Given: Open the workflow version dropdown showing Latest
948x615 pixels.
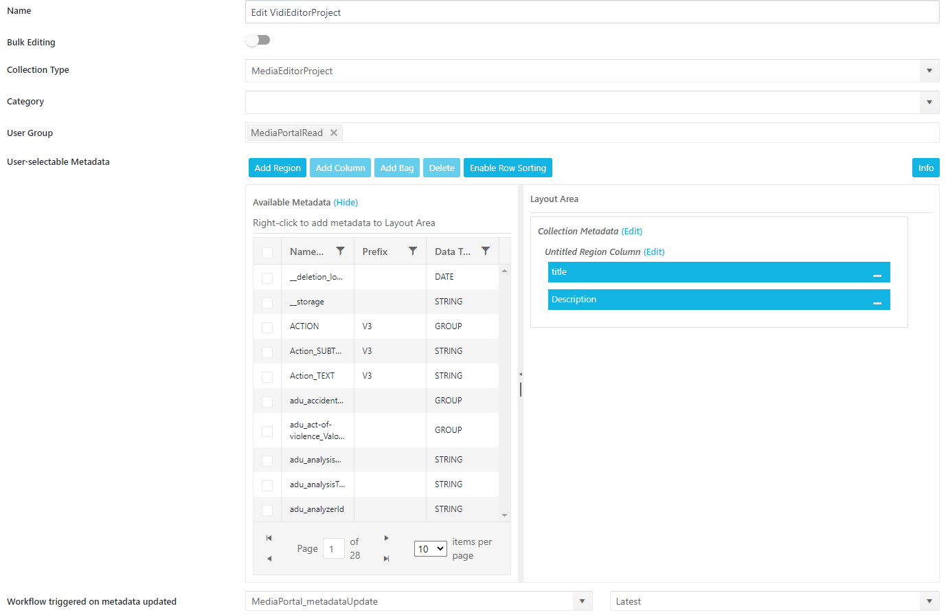Looking at the screenshot, I should [929, 601].
